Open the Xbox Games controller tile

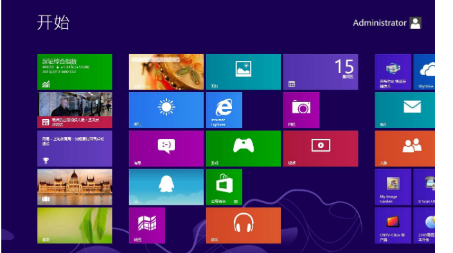pyautogui.click(x=244, y=149)
